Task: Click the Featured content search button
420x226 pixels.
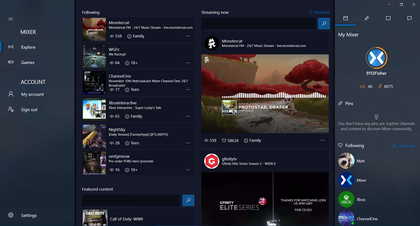Action: 188,200
